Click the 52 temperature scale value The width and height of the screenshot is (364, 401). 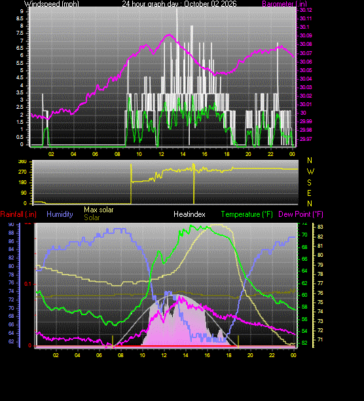pyautogui.click(x=304, y=343)
